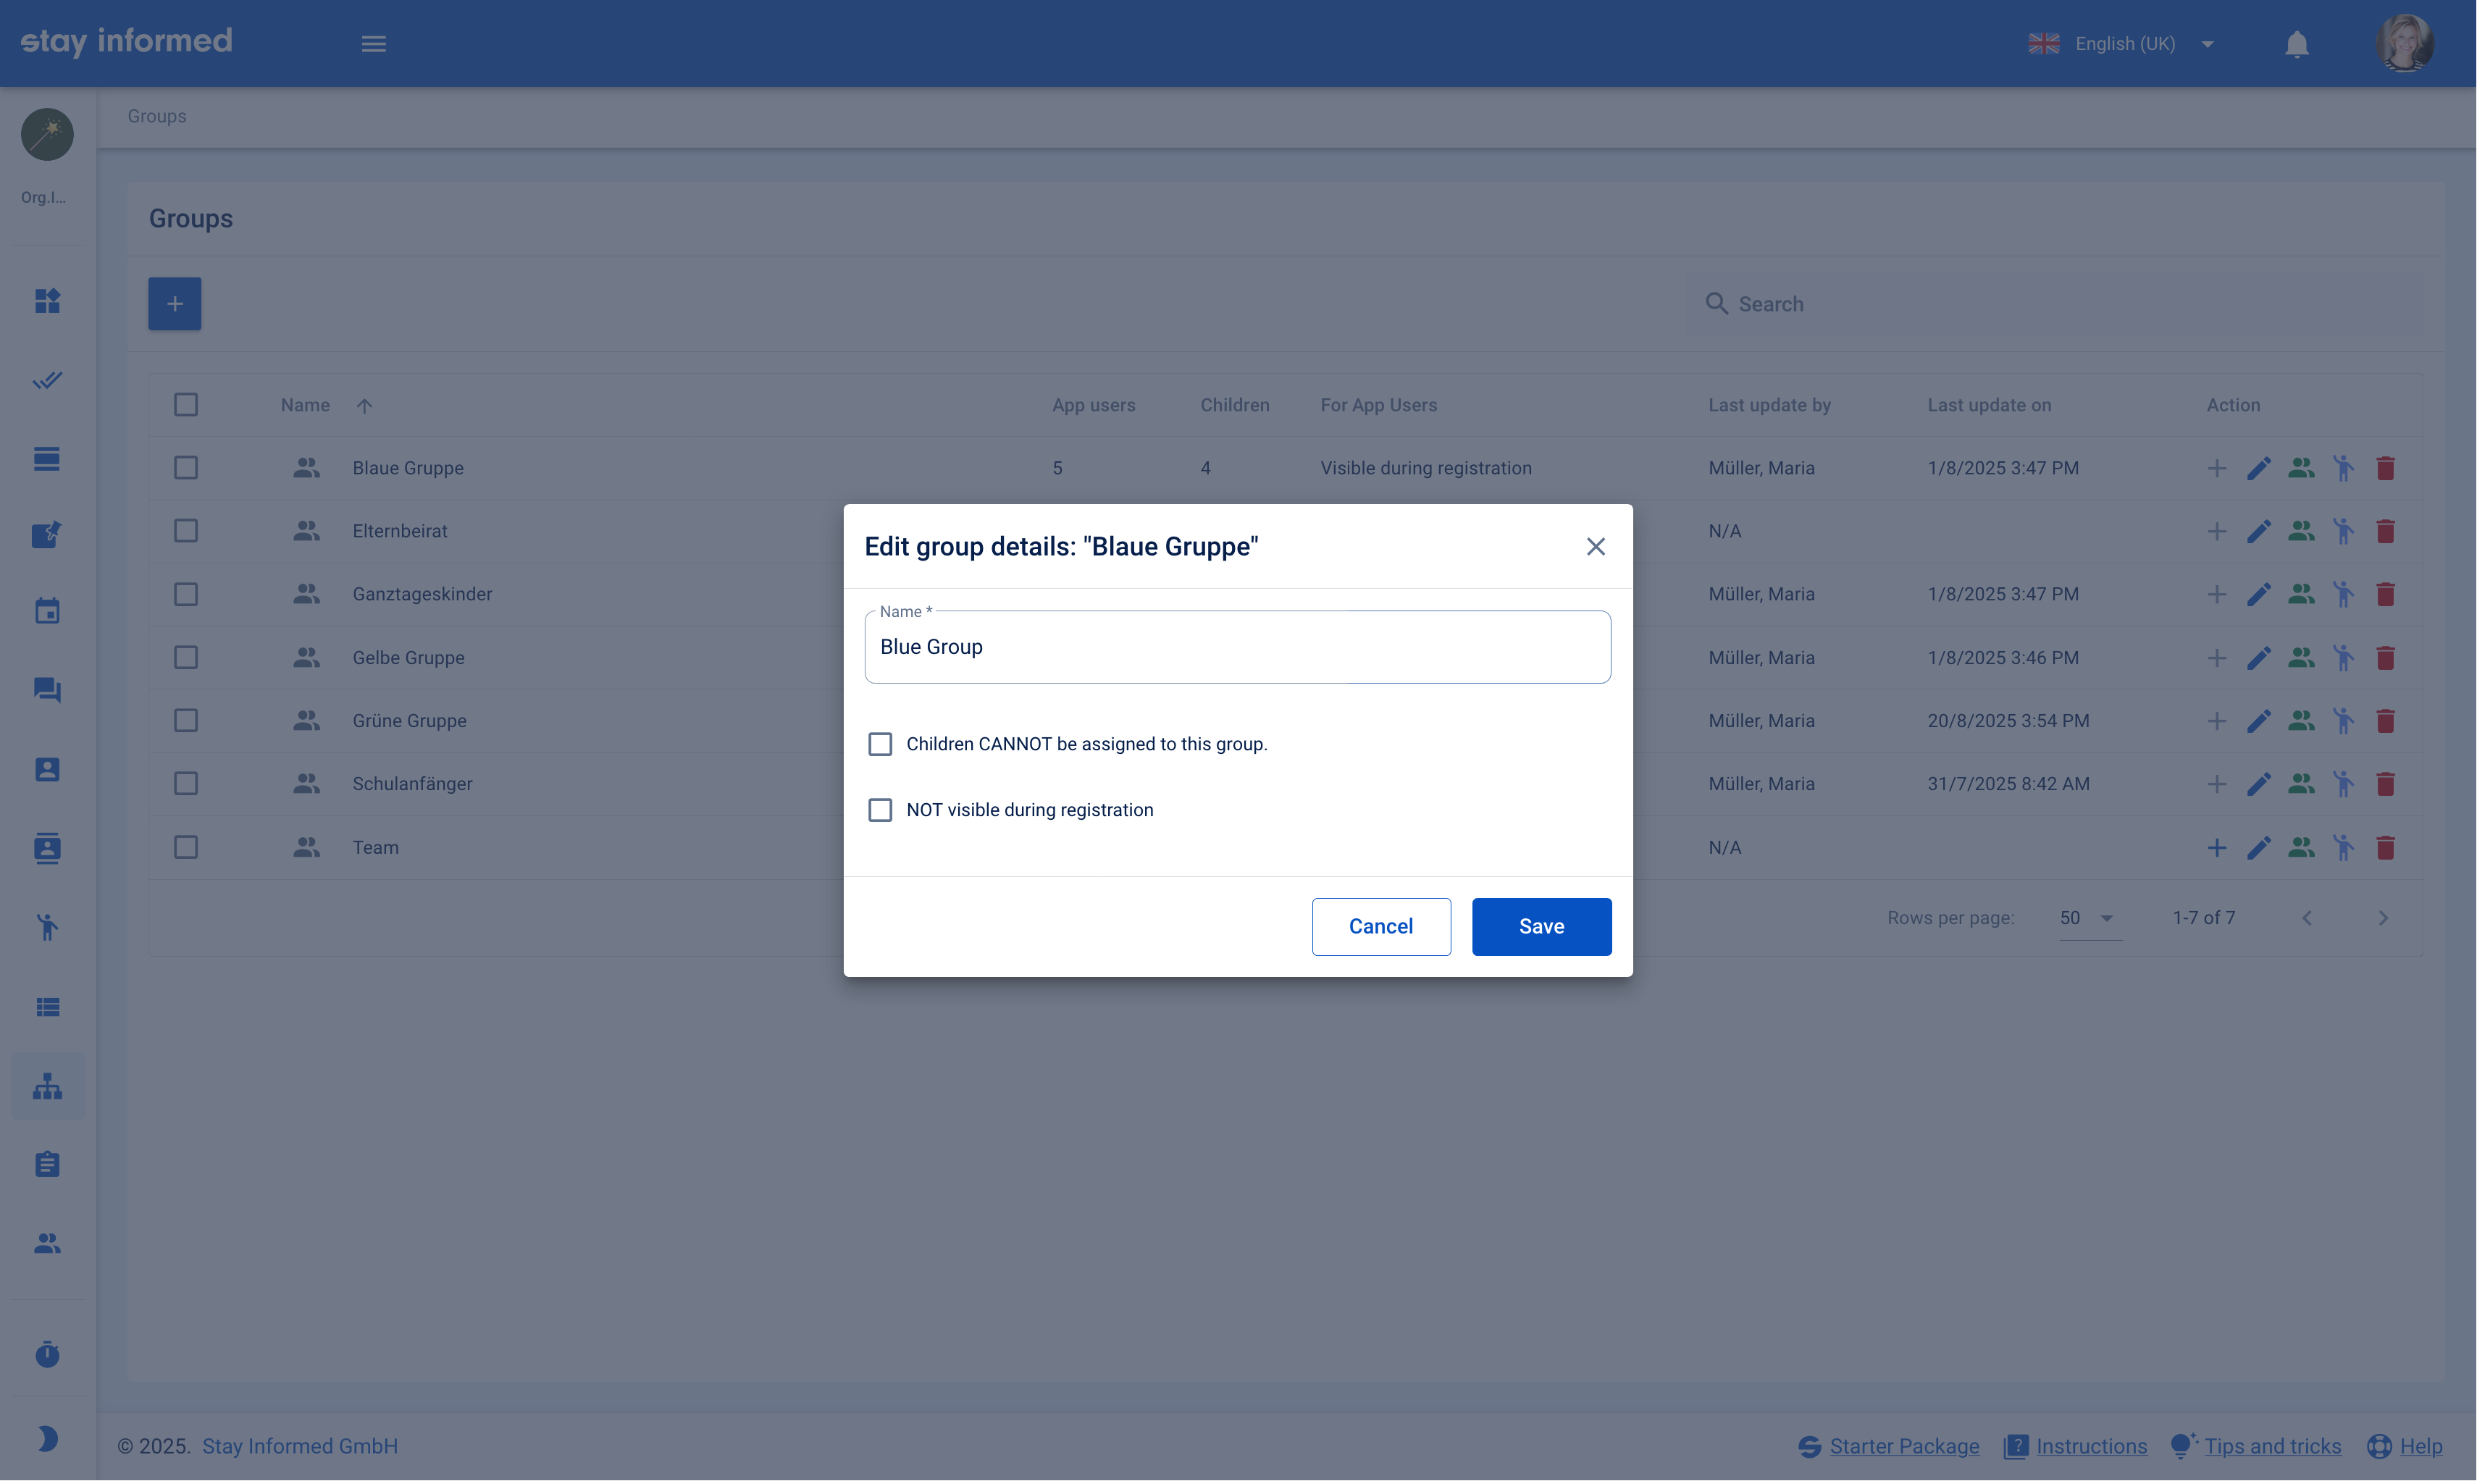Select the groups hierarchy icon in sidebar

47,1086
